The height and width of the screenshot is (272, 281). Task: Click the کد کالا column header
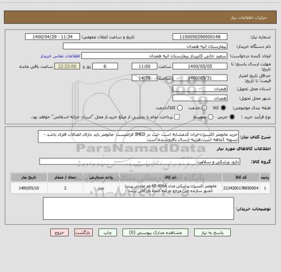(x=241, y=177)
